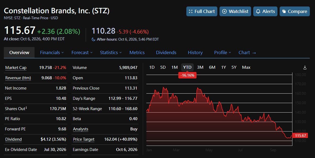Click the $4.12 (3.56%) dividend value
Screen dimensions: 315x158
tap(53, 139)
